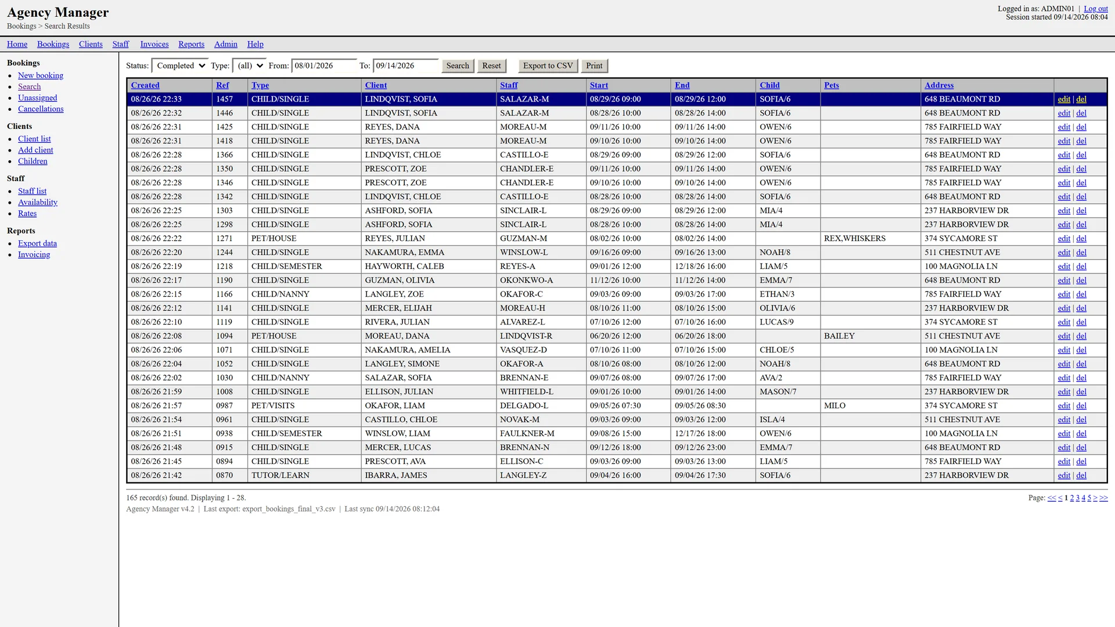The width and height of the screenshot is (1115, 627).
Task: Sort table by Address column
Action: coord(939,85)
